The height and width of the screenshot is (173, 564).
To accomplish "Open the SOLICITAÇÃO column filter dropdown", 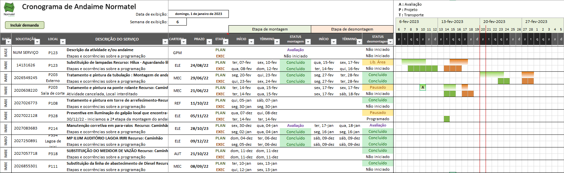I will [x=37, y=42].
